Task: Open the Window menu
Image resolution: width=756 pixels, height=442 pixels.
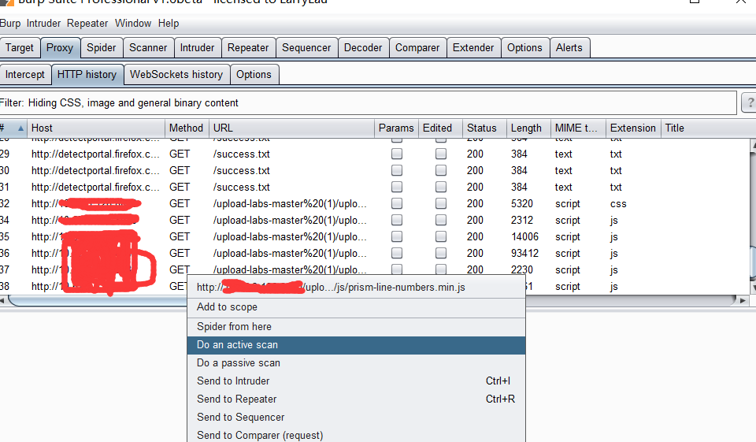Action: tap(132, 23)
